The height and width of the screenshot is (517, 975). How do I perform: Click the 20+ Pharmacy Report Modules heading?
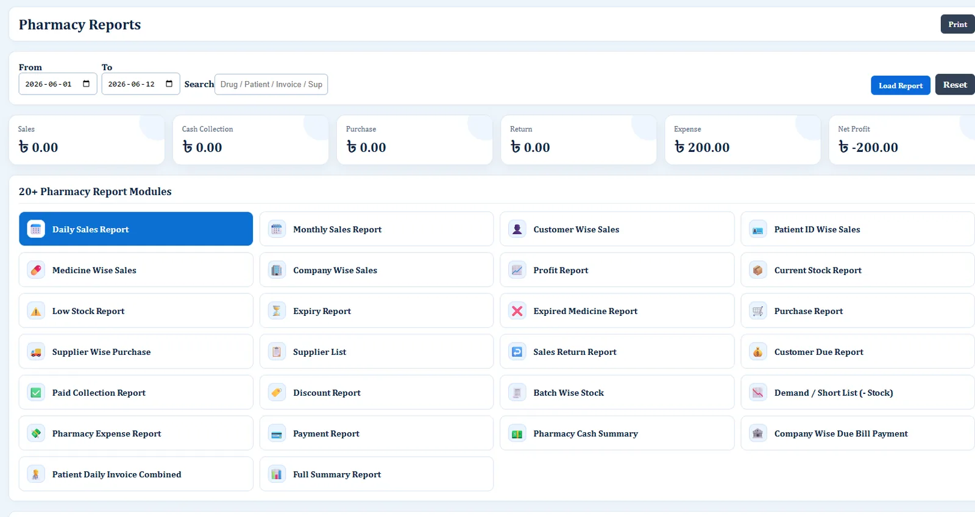click(95, 191)
